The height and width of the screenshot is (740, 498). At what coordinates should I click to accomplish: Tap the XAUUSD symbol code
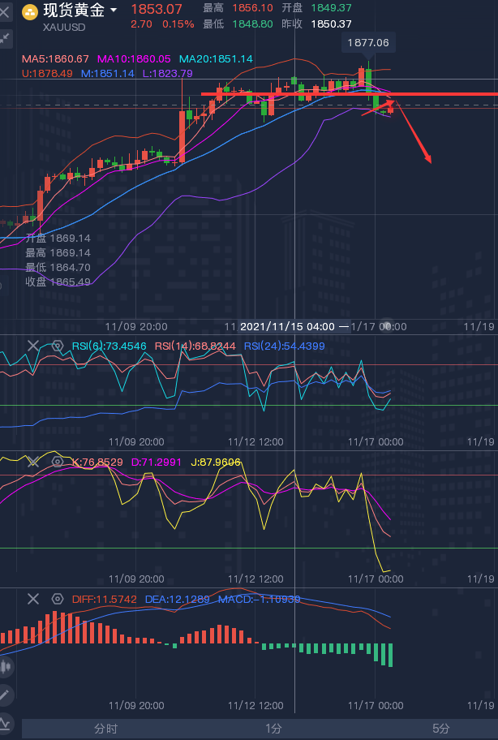tap(64, 28)
